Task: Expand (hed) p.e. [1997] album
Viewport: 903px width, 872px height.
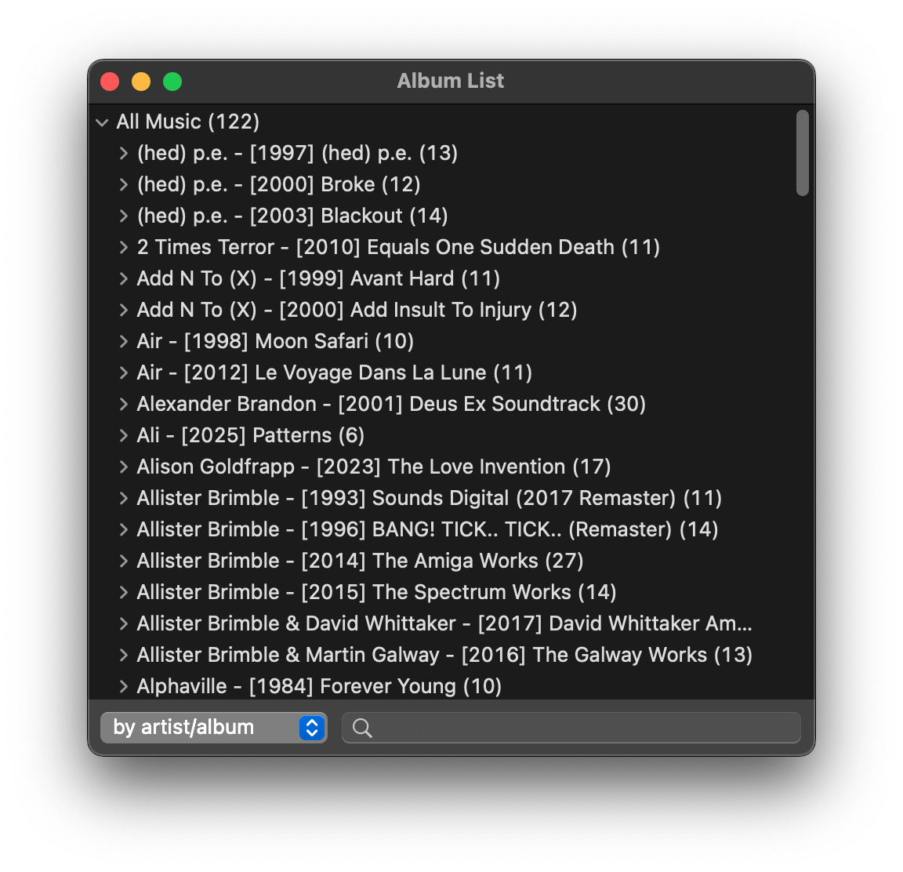Action: (x=123, y=153)
